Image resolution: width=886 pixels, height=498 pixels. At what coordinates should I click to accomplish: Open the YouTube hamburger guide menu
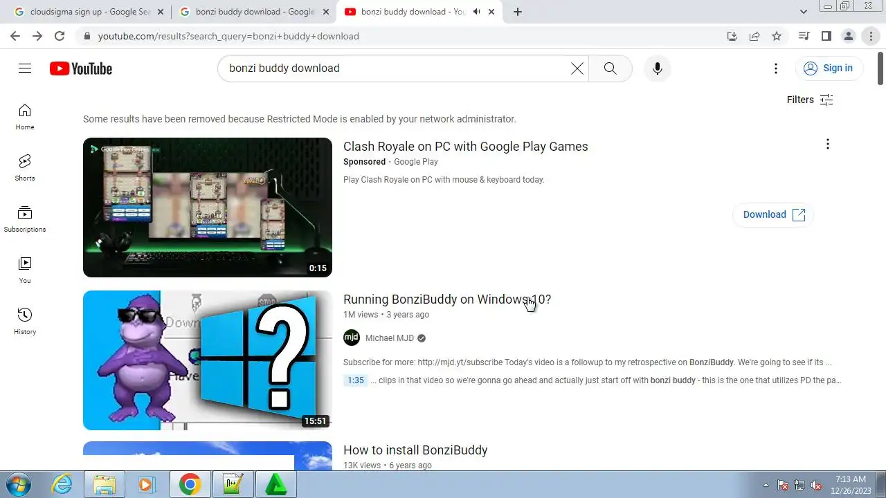tap(25, 68)
